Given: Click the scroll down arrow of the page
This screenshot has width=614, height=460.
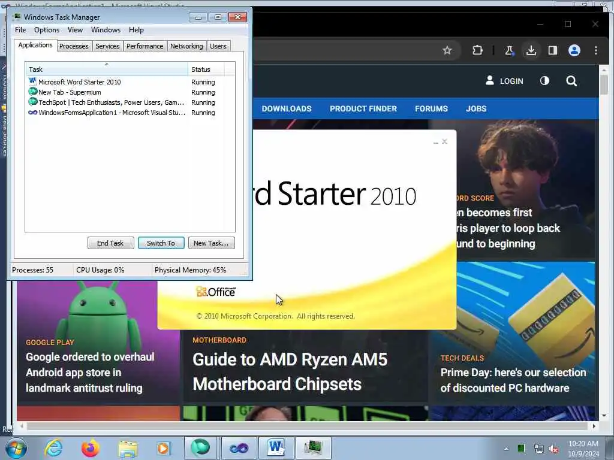Looking at the screenshot, I should [x=604, y=416].
